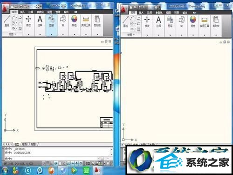
Task: Click Save icon in right window quick toolbar
Action: [140, 7]
